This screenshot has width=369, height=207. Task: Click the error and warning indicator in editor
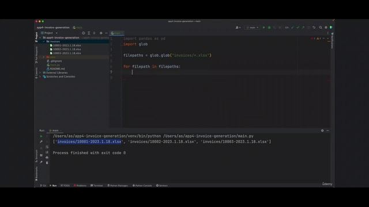click(x=315, y=39)
